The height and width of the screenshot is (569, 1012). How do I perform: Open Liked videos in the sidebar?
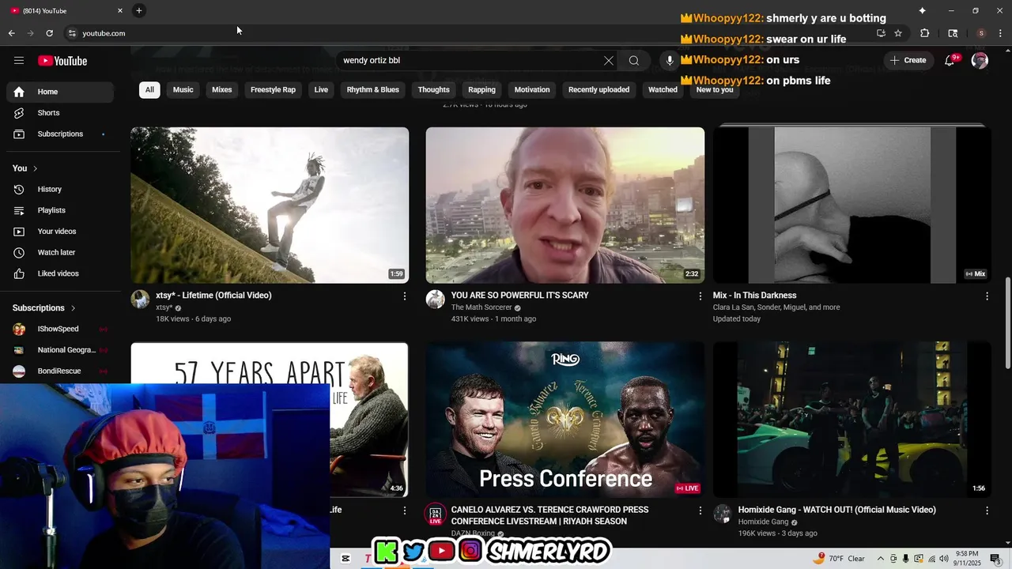point(60,273)
